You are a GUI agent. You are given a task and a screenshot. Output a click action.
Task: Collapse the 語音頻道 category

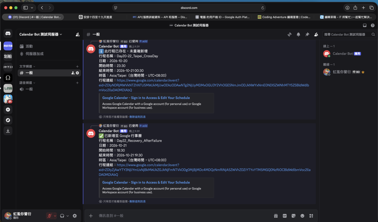tap(27, 83)
